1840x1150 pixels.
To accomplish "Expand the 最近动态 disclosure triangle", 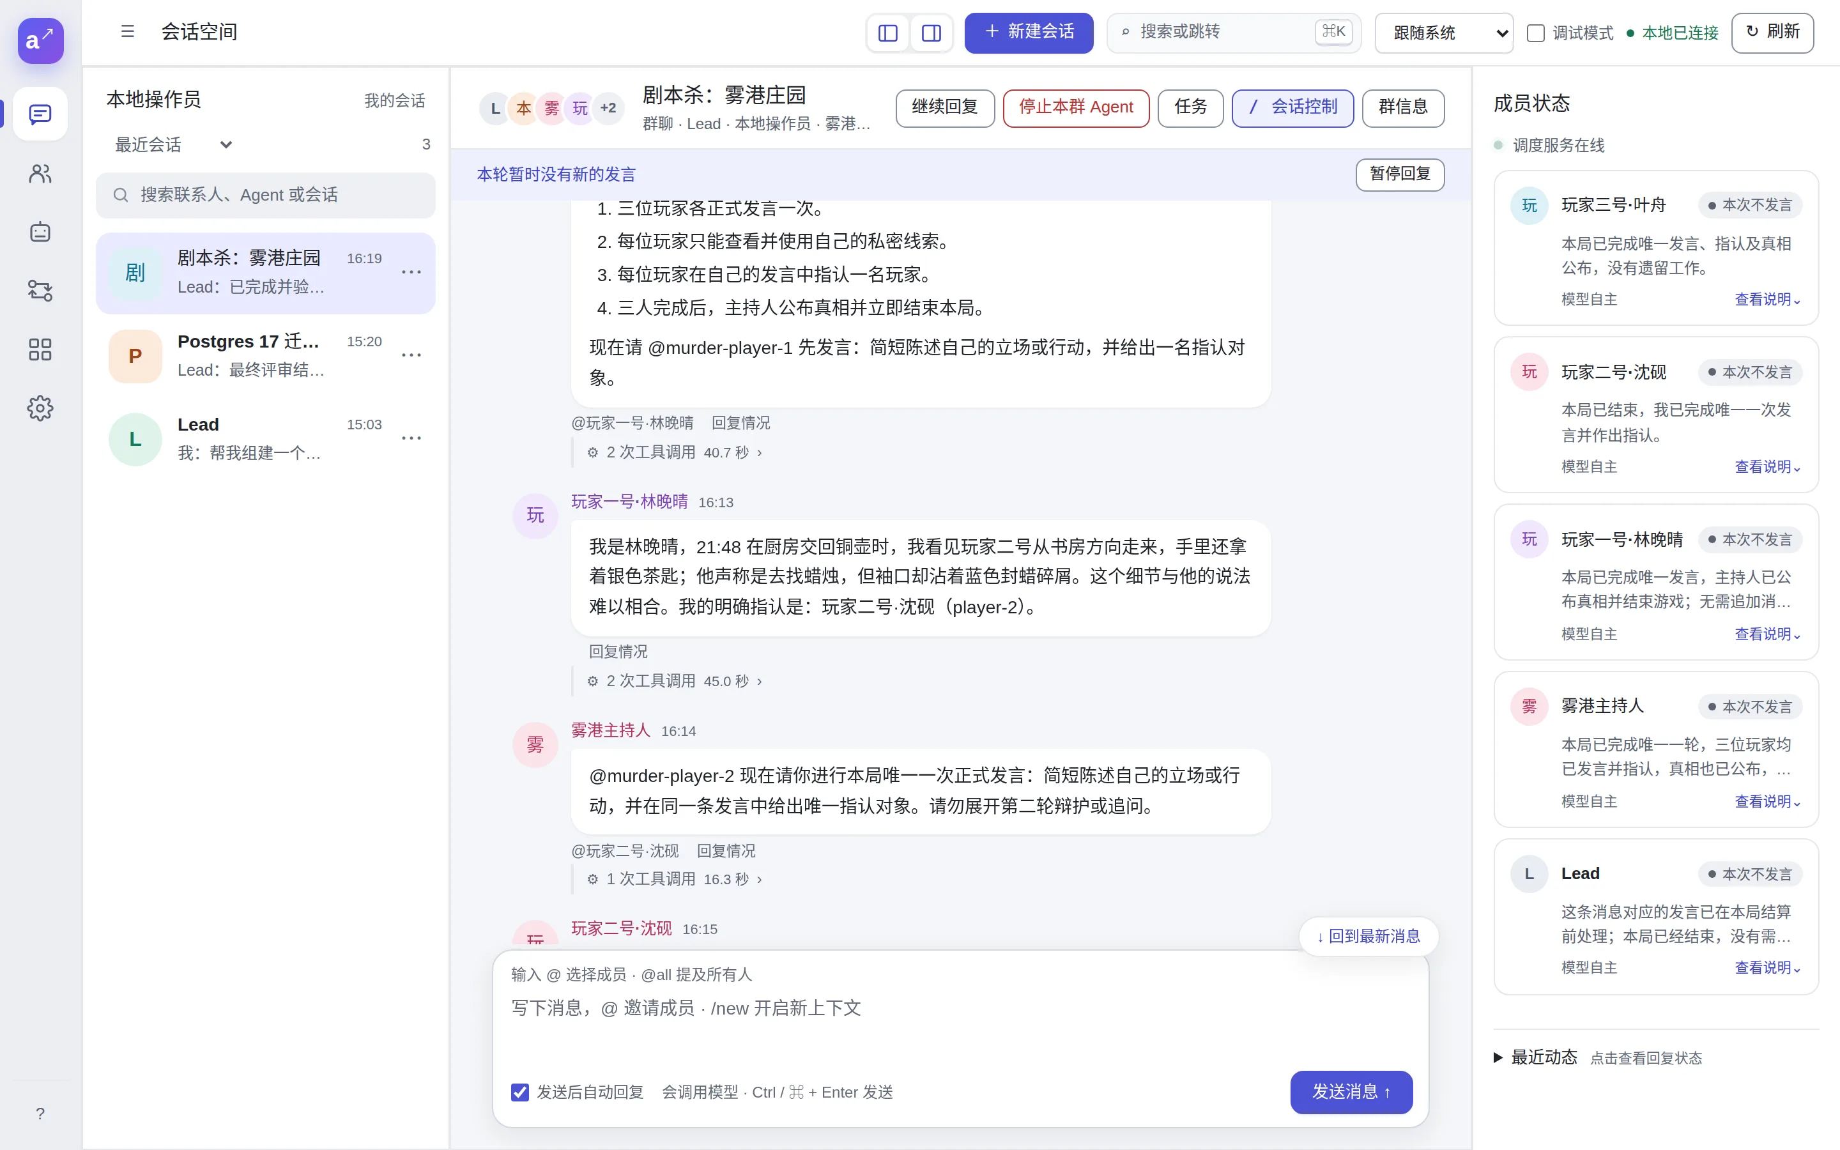I will click(x=1498, y=1057).
